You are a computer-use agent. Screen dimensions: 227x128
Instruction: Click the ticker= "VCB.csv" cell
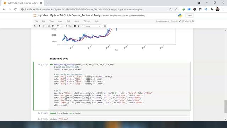pos(119,119)
